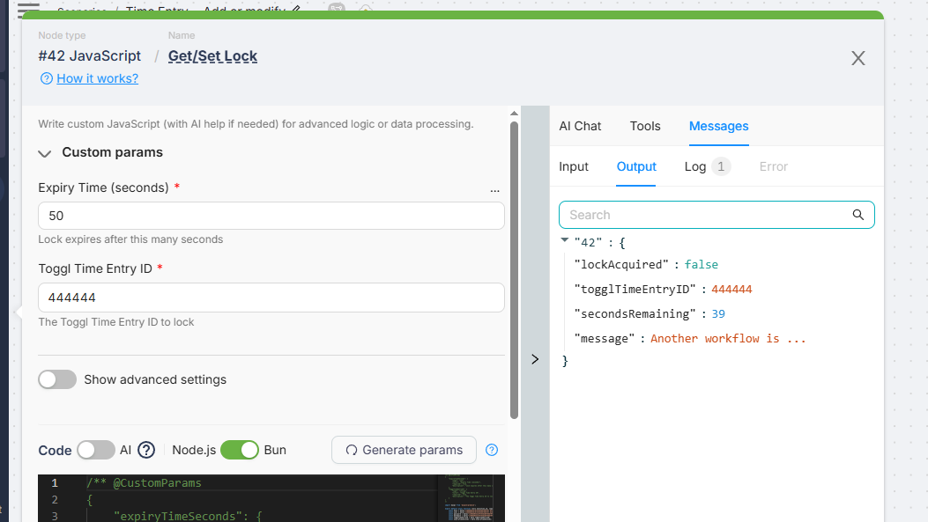Click the blue help icon beside Generate params
The height and width of the screenshot is (522, 928).
492,450
